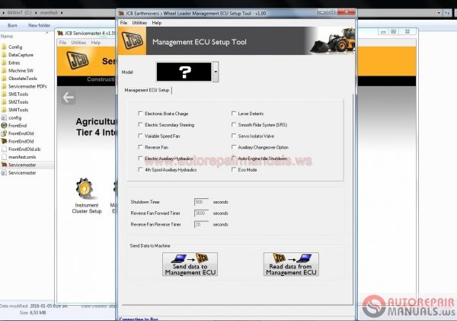The height and width of the screenshot is (321, 457).
Task: Enable Smooth Ride System (SRS) checkbox
Action: pos(234,124)
